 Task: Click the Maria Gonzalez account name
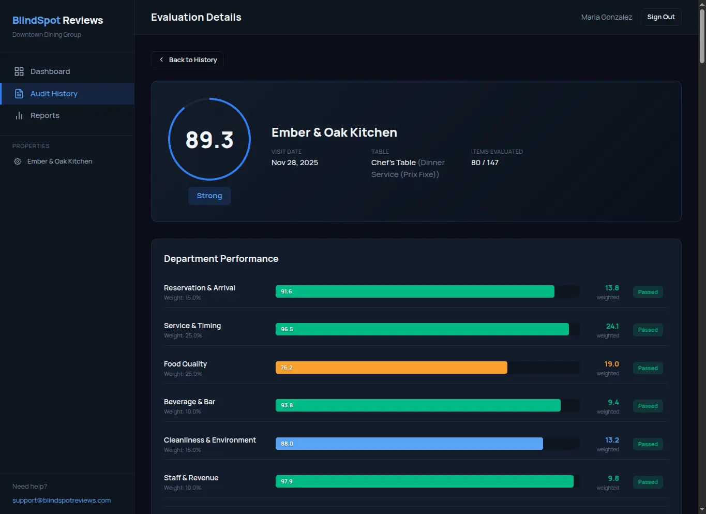(x=606, y=17)
